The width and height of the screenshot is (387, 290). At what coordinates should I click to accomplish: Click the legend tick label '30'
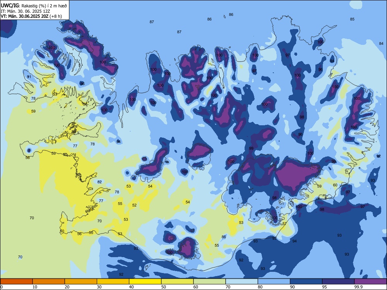pos(99,287)
